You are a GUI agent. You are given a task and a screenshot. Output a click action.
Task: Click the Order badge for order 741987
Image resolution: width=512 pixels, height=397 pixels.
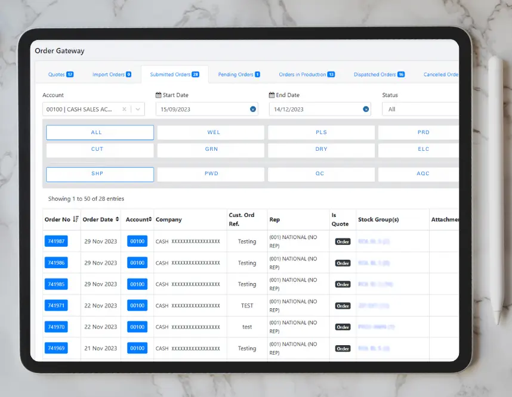[342, 241]
